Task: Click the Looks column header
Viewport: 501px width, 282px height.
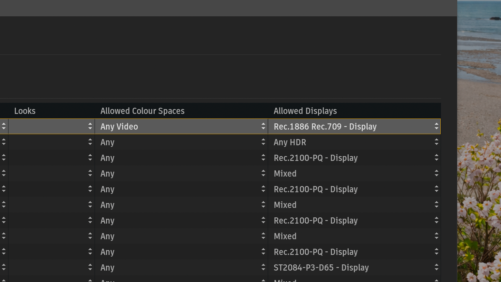Action: coord(25,111)
